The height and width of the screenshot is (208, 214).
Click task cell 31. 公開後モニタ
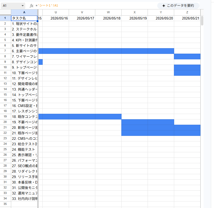pos(24,188)
